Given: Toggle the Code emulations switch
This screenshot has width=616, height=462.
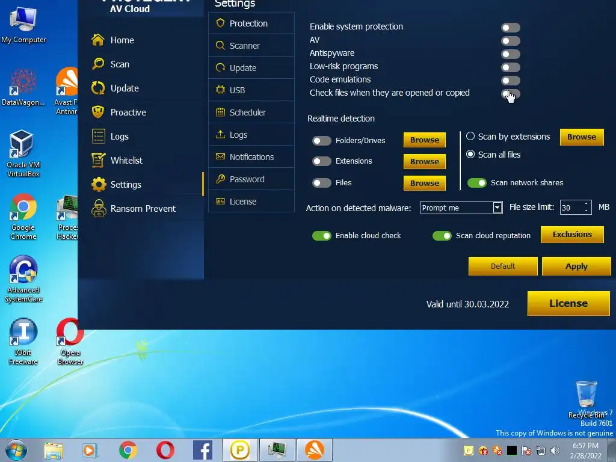Looking at the screenshot, I should (x=510, y=81).
